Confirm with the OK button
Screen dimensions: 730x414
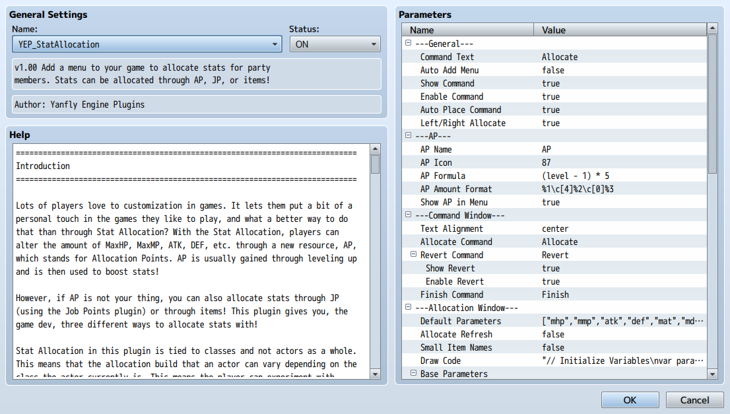point(630,400)
